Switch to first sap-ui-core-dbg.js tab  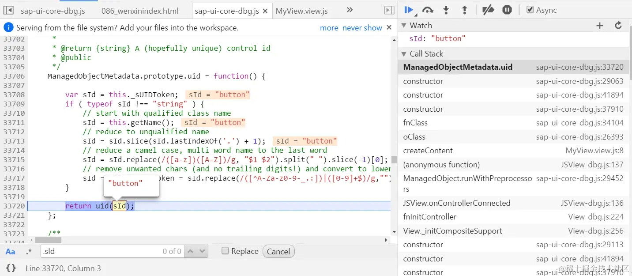(x=53, y=11)
